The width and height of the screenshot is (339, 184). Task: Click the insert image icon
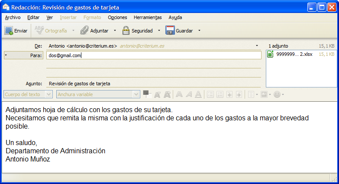[264, 94]
